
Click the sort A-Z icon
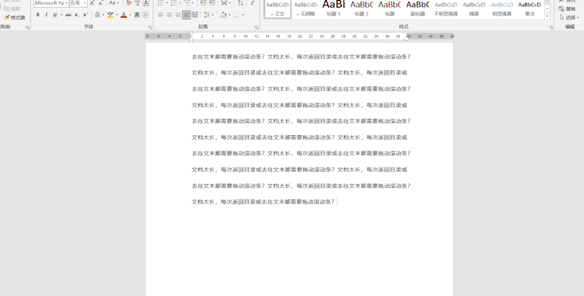click(240, 3)
